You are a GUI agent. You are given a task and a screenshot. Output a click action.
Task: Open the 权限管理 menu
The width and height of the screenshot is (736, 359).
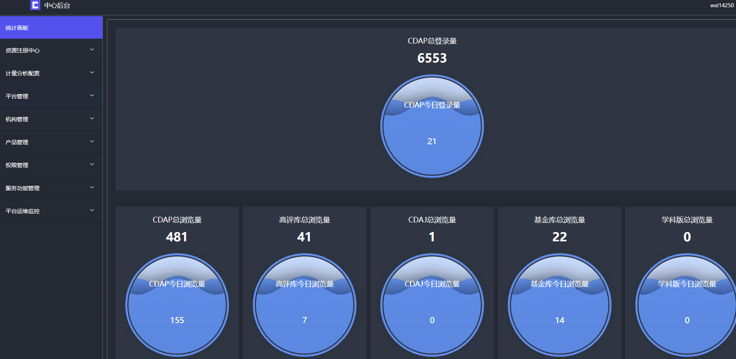point(51,165)
